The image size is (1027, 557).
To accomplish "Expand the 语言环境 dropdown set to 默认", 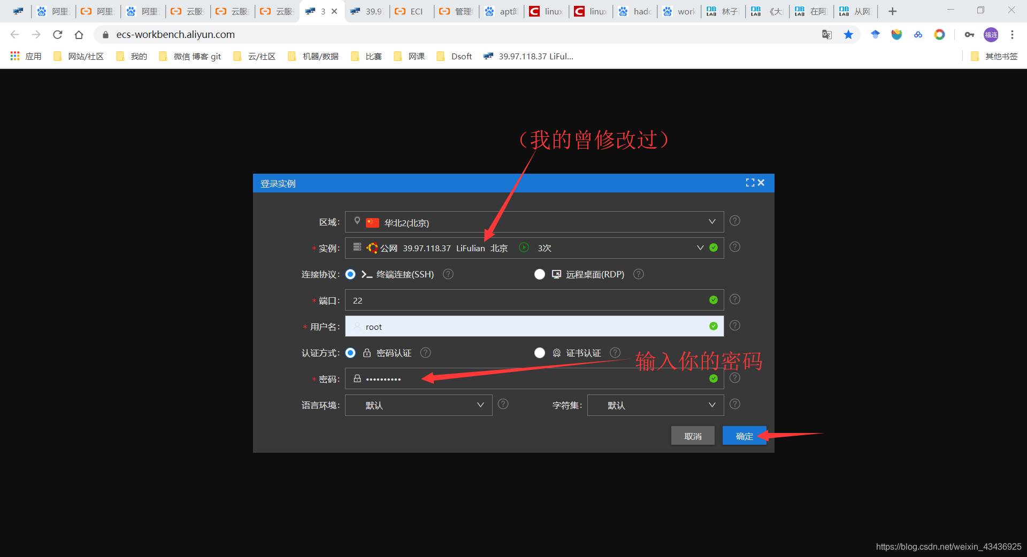I will (x=419, y=405).
